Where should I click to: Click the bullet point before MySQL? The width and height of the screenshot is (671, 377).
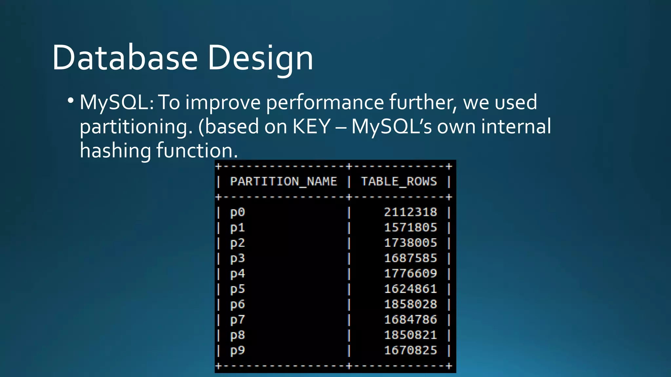[70, 100]
